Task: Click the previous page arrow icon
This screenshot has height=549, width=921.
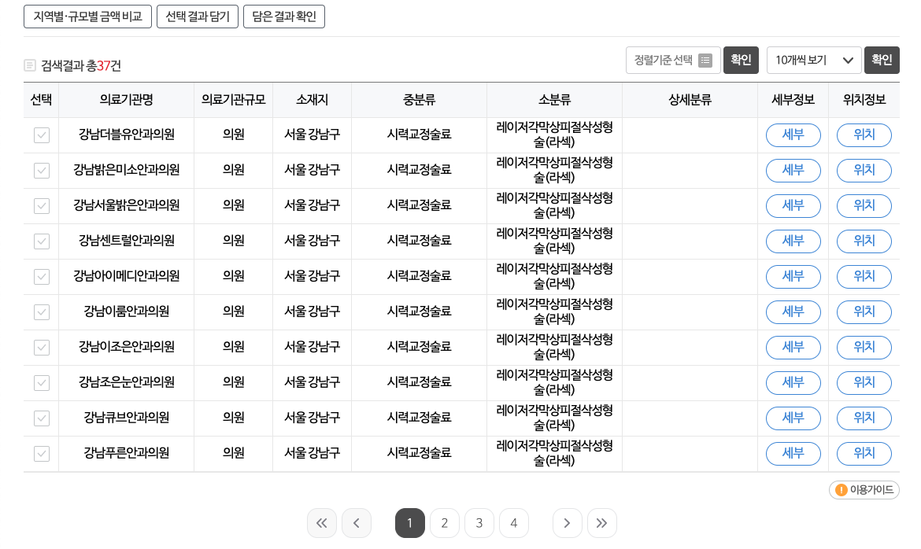Action: (x=357, y=522)
